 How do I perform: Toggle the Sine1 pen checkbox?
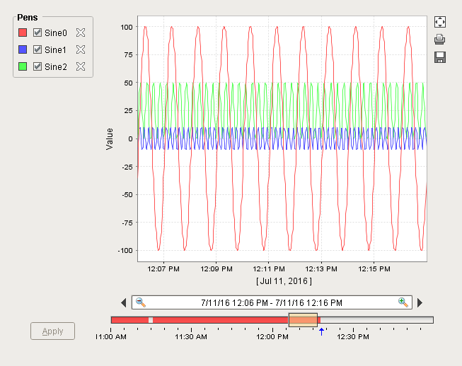tap(37, 49)
